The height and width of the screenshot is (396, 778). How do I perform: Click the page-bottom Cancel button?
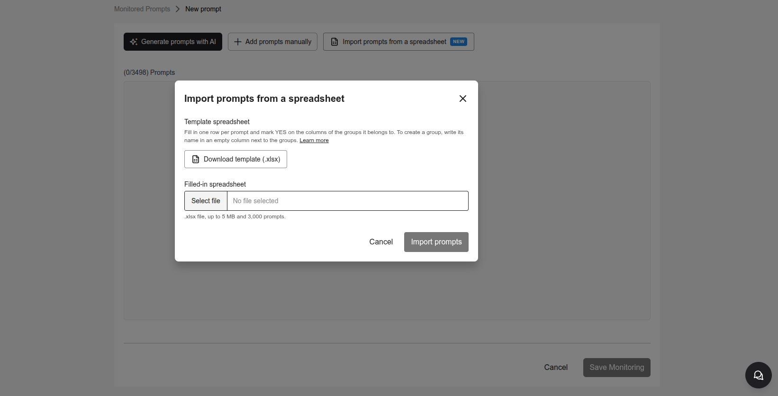(x=556, y=368)
